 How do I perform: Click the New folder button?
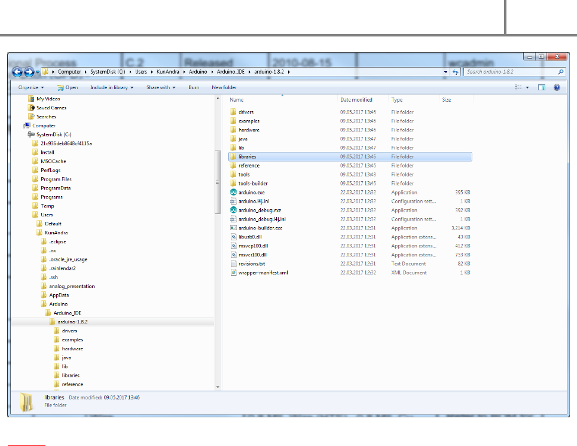click(224, 87)
